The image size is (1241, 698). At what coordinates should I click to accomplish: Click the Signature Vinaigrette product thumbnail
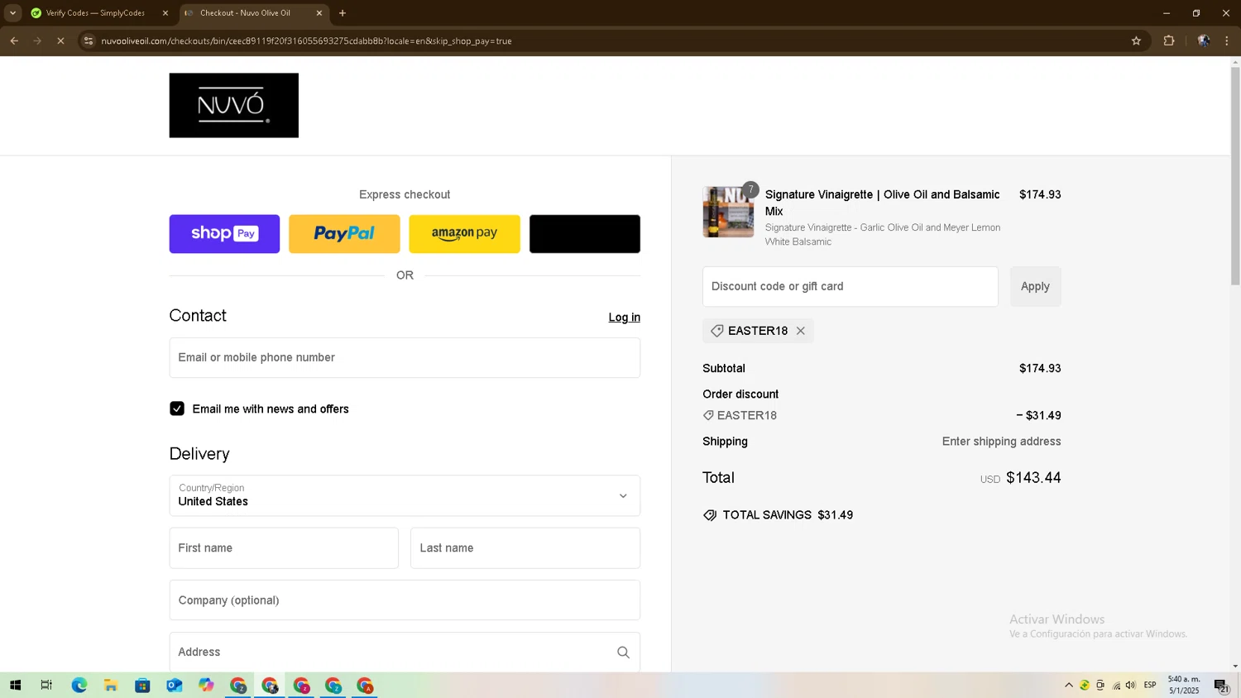pos(728,212)
